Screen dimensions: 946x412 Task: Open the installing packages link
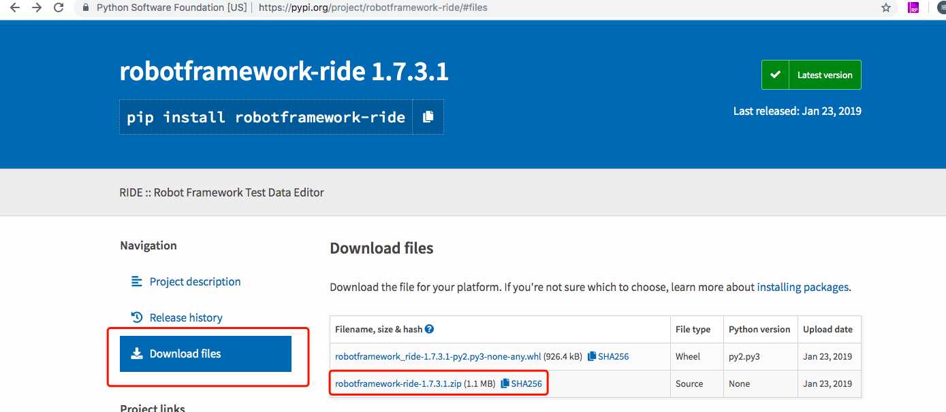click(802, 287)
